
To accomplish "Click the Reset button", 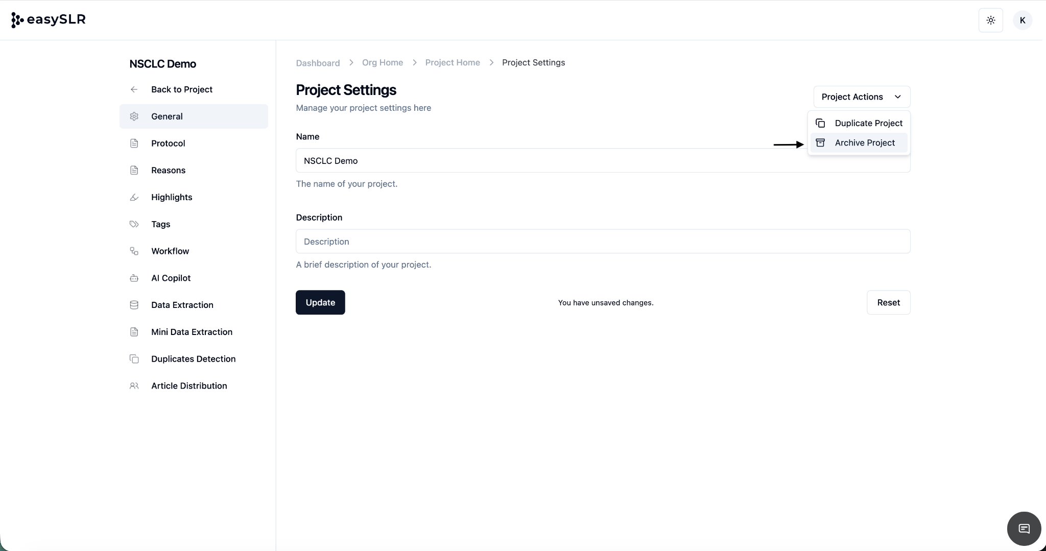I will coord(888,302).
